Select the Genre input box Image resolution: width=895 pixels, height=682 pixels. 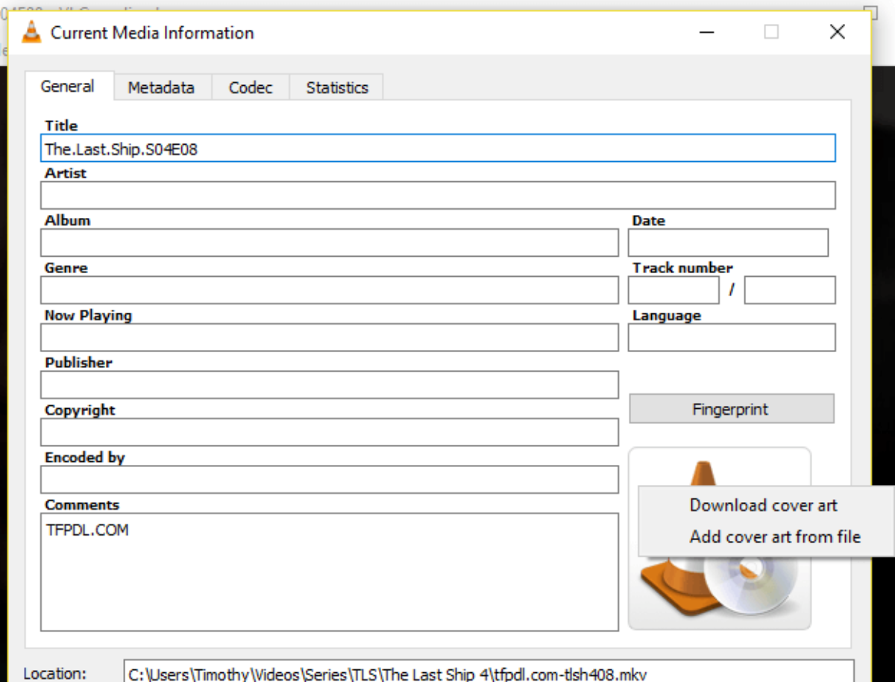coord(330,290)
